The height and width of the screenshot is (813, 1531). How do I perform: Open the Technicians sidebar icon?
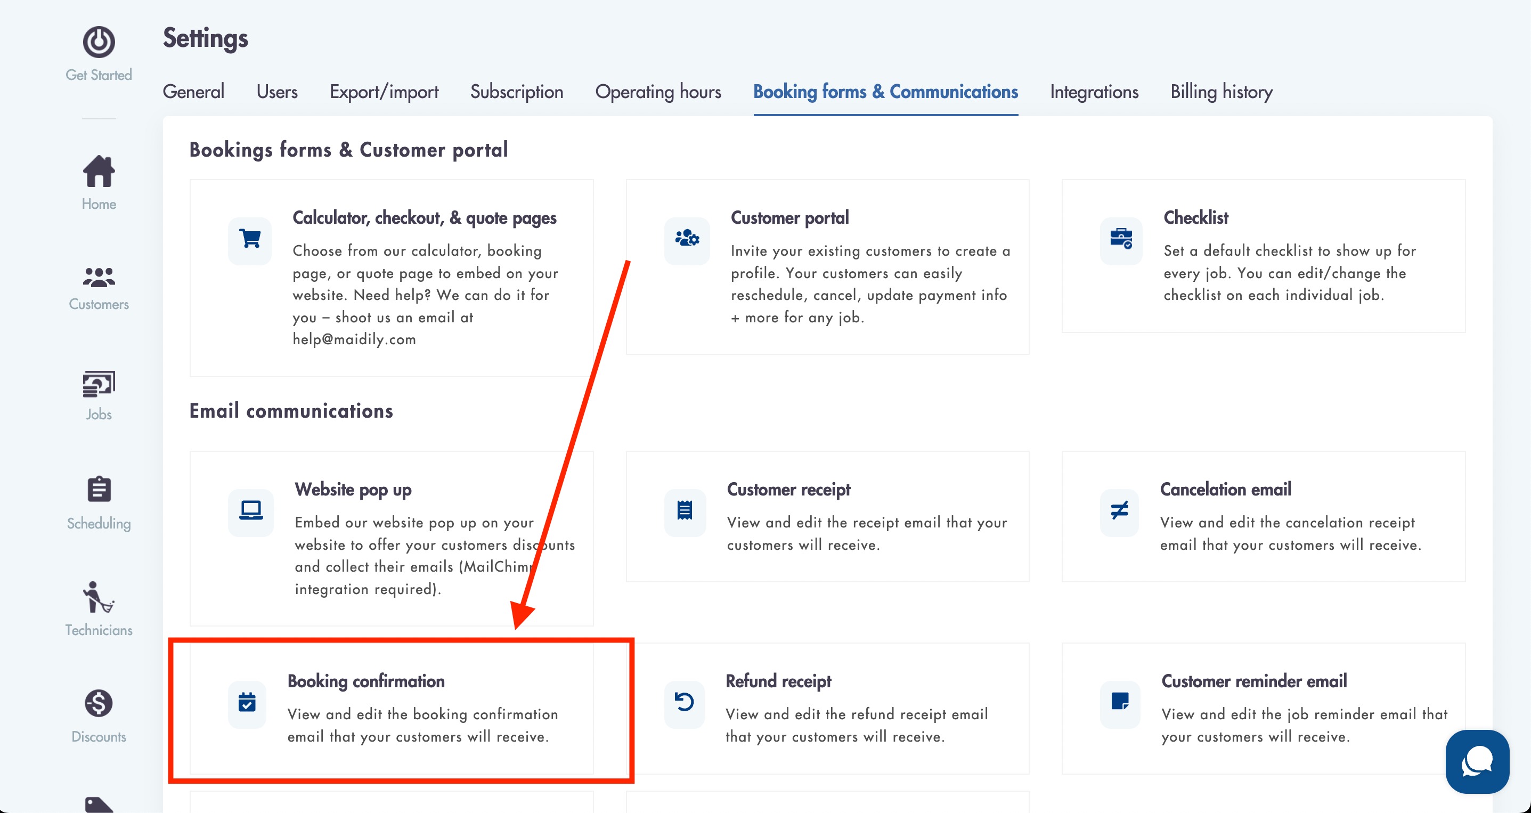tap(99, 597)
